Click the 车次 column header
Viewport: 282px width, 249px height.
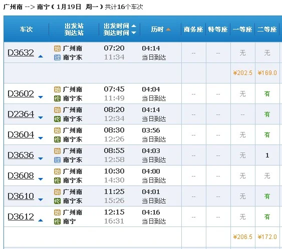tap(26, 29)
